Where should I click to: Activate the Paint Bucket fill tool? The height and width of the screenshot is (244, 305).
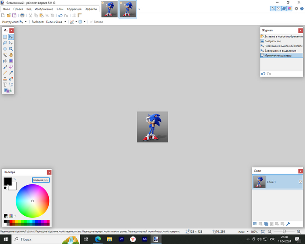[5, 61]
